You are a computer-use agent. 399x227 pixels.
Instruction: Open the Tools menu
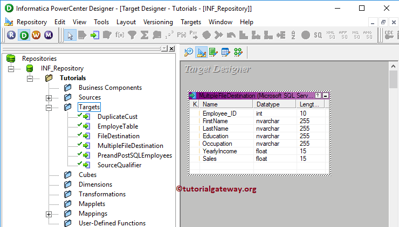click(x=101, y=22)
